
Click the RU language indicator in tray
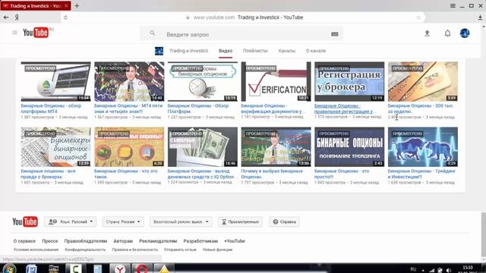pos(413,269)
